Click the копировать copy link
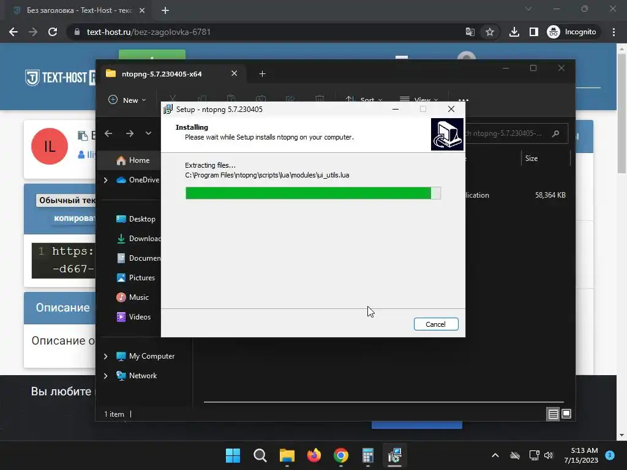Image resolution: width=627 pixels, height=470 pixels. point(74,218)
